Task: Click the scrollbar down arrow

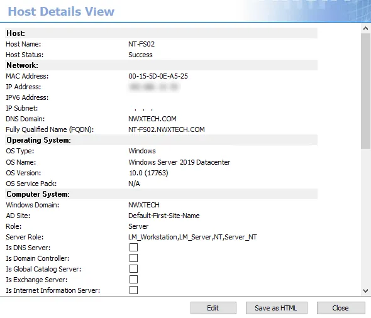Action: tap(365, 291)
